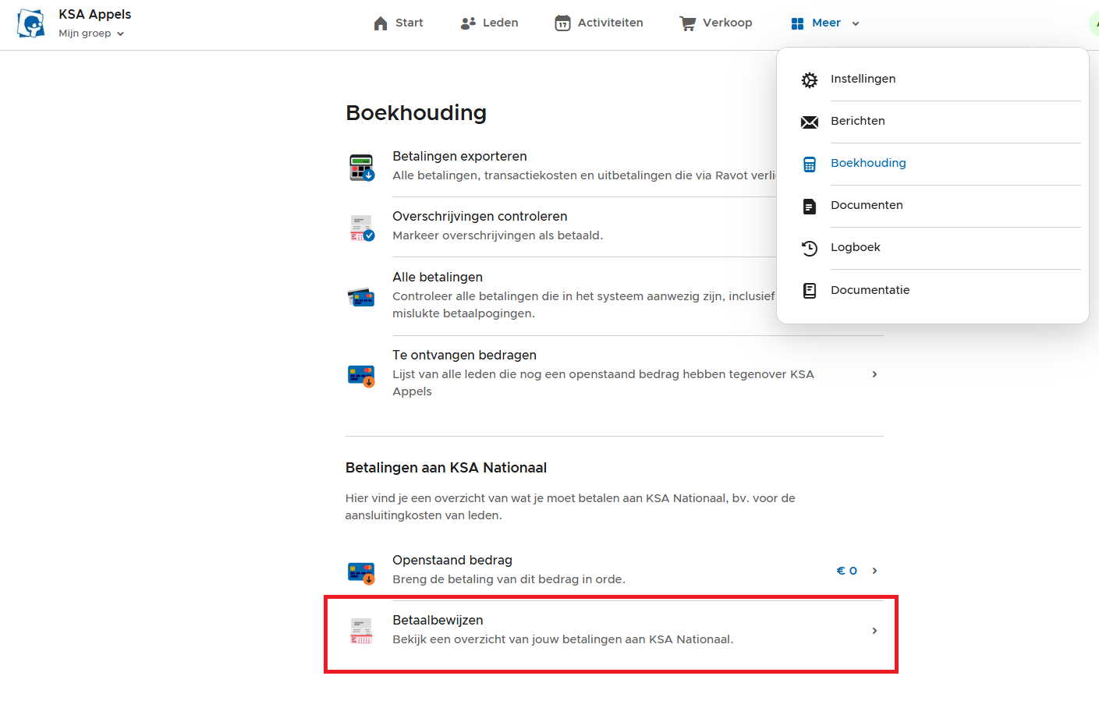Collapse the Meer dropdown menu
This screenshot has width=1099, height=722.
point(824,23)
